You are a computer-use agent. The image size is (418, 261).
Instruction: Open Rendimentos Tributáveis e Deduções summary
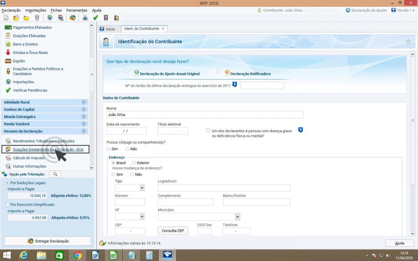[x=44, y=141]
